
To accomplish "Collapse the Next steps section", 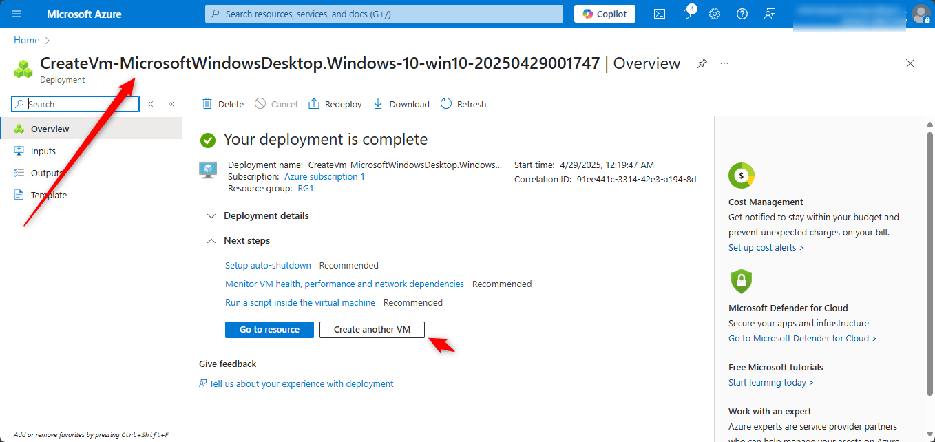I will coord(239,240).
